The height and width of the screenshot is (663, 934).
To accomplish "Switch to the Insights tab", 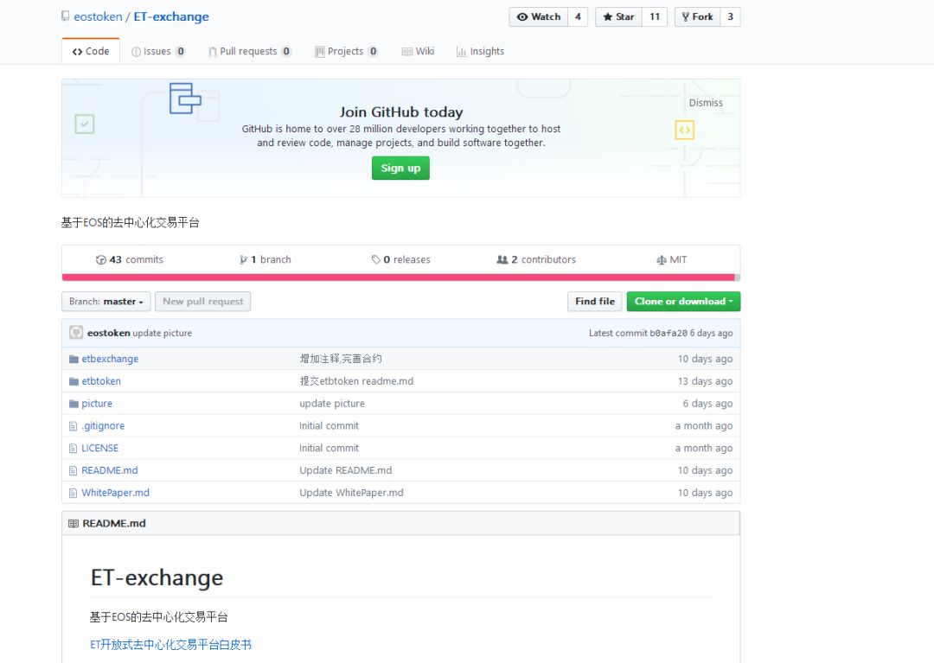I will (480, 51).
